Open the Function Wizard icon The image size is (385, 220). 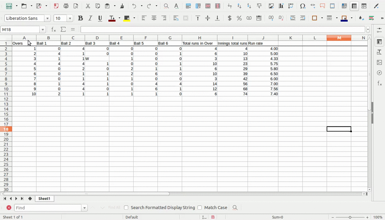pyautogui.click(x=54, y=30)
